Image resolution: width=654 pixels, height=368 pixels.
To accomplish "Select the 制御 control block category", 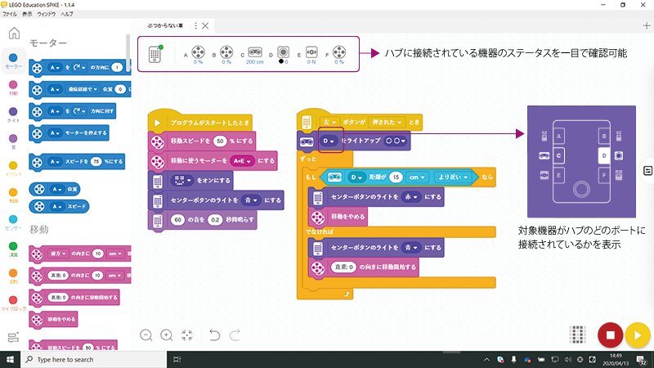I will 13,195.
